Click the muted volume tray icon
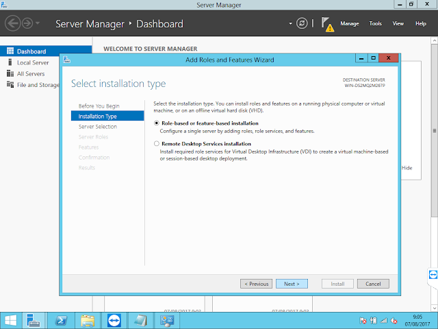This screenshot has width=438, height=329. [394, 320]
